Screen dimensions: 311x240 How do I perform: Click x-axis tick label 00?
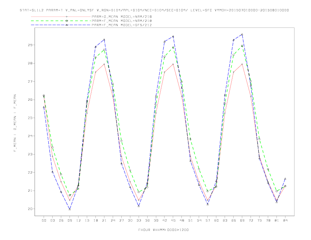point(44,220)
